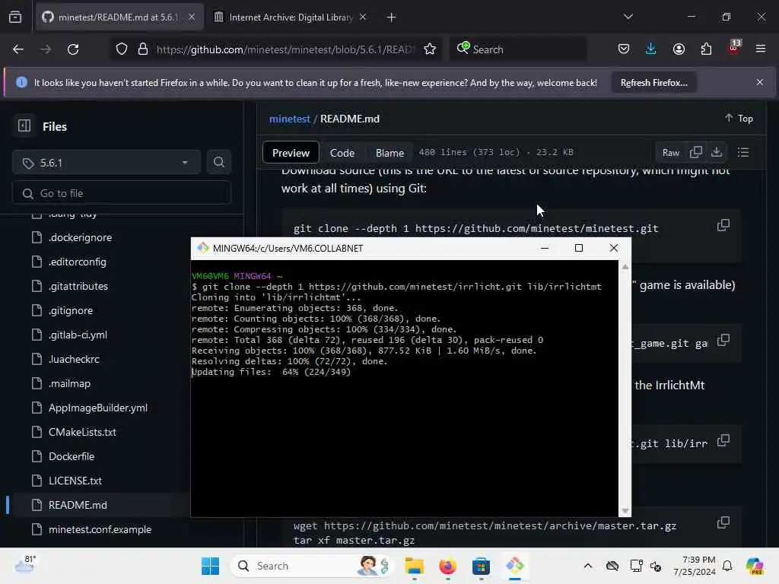Click the Go to file input
Viewport: 779px width, 584px height.
(x=122, y=192)
